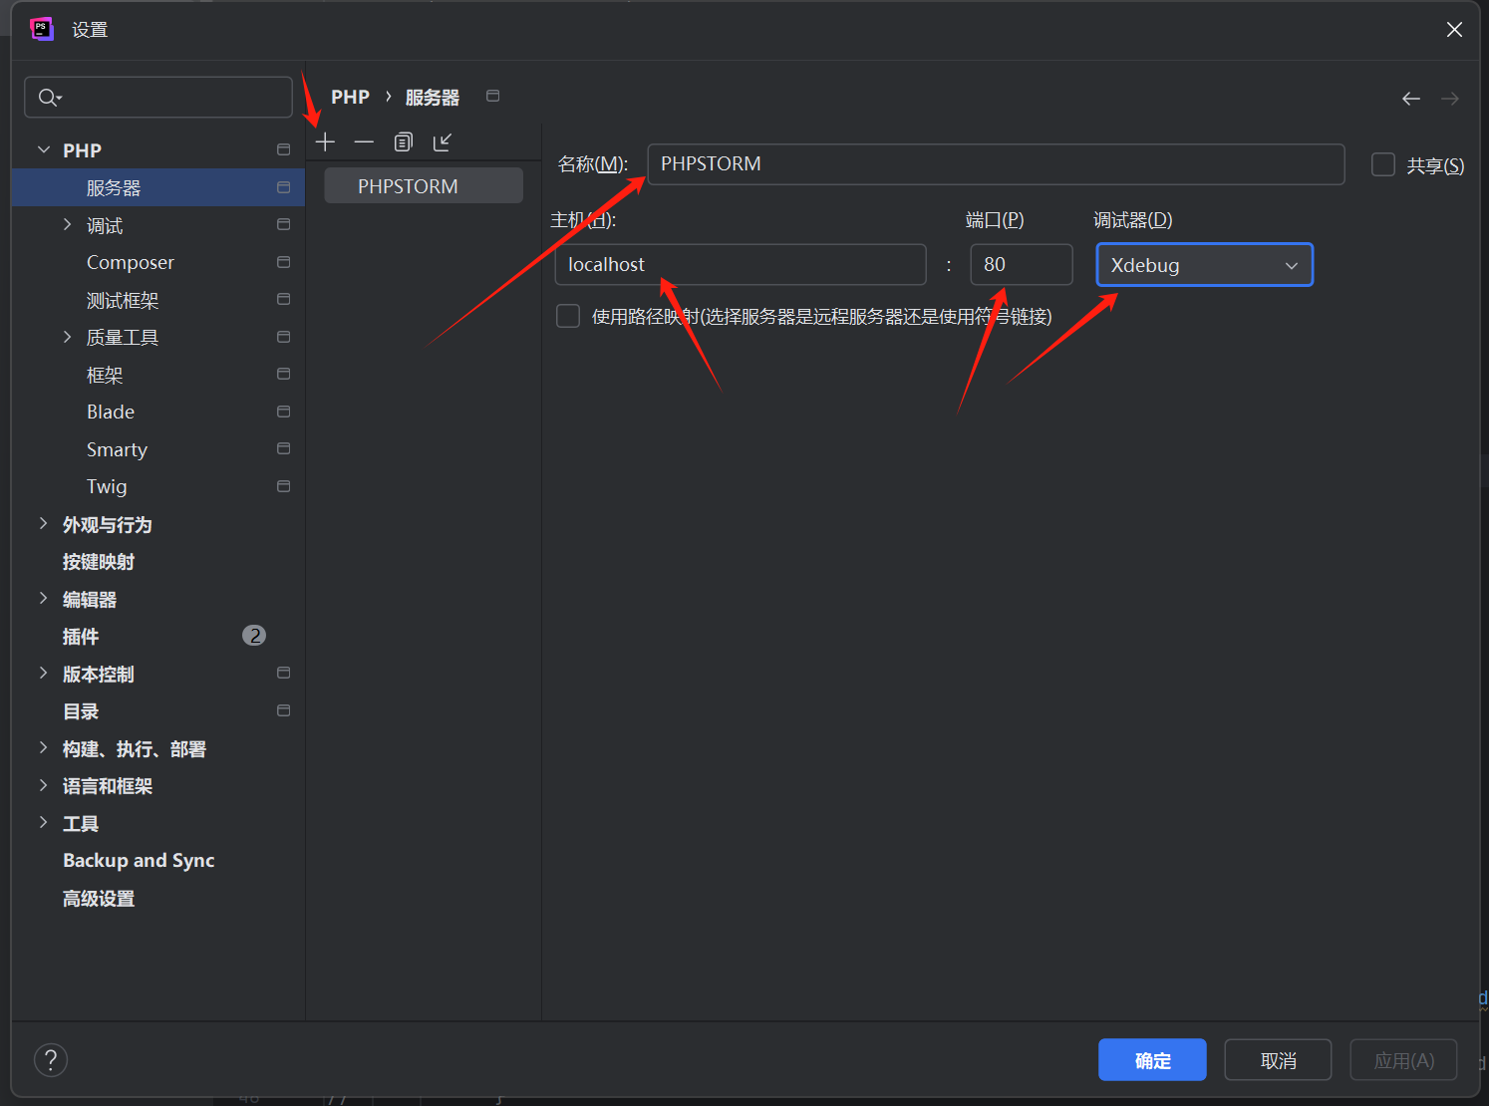Click PHP in the breadcrumb

350,97
